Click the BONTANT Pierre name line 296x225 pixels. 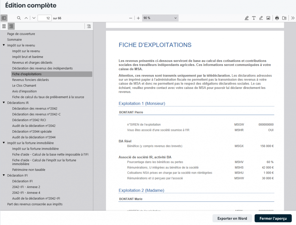(x=131, y=112)
